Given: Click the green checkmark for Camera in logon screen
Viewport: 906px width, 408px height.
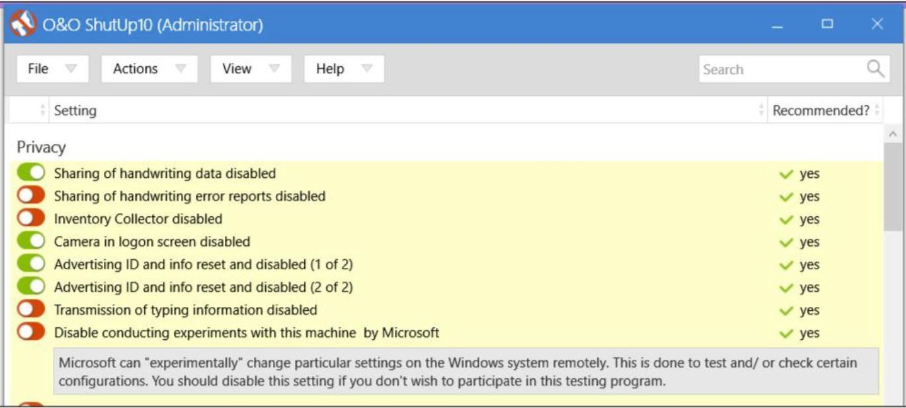Looking at the screenshot, I should coord(786,242).
